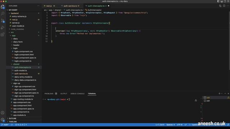Open the Search view in activity bar

point(3,14)
